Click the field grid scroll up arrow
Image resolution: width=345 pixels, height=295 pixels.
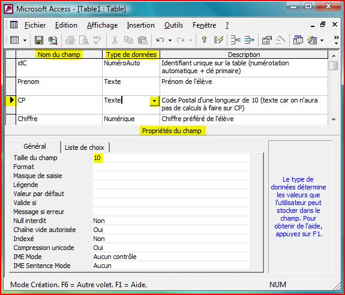[x=334, y=56]
